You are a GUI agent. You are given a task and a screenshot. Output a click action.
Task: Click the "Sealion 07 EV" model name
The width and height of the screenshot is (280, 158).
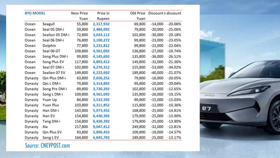point(54,73)
